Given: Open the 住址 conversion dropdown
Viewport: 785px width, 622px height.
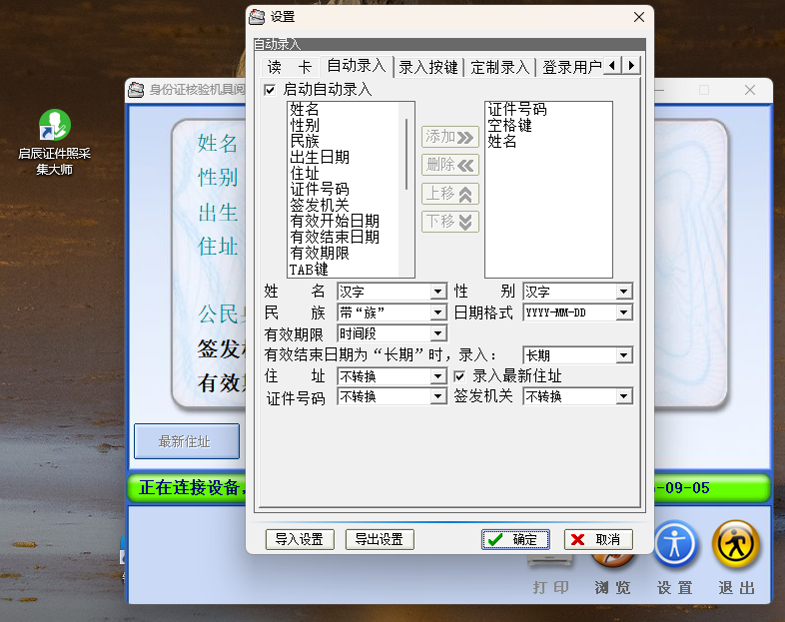Looking at the screenshot, I should [x=438, y=376].
